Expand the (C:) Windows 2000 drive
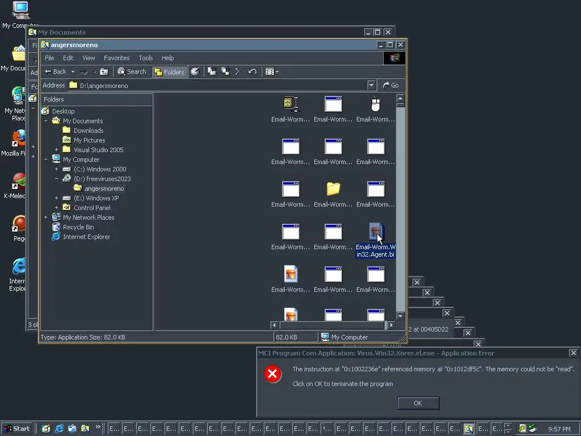581x436 pixels. [x=56, y=169]
